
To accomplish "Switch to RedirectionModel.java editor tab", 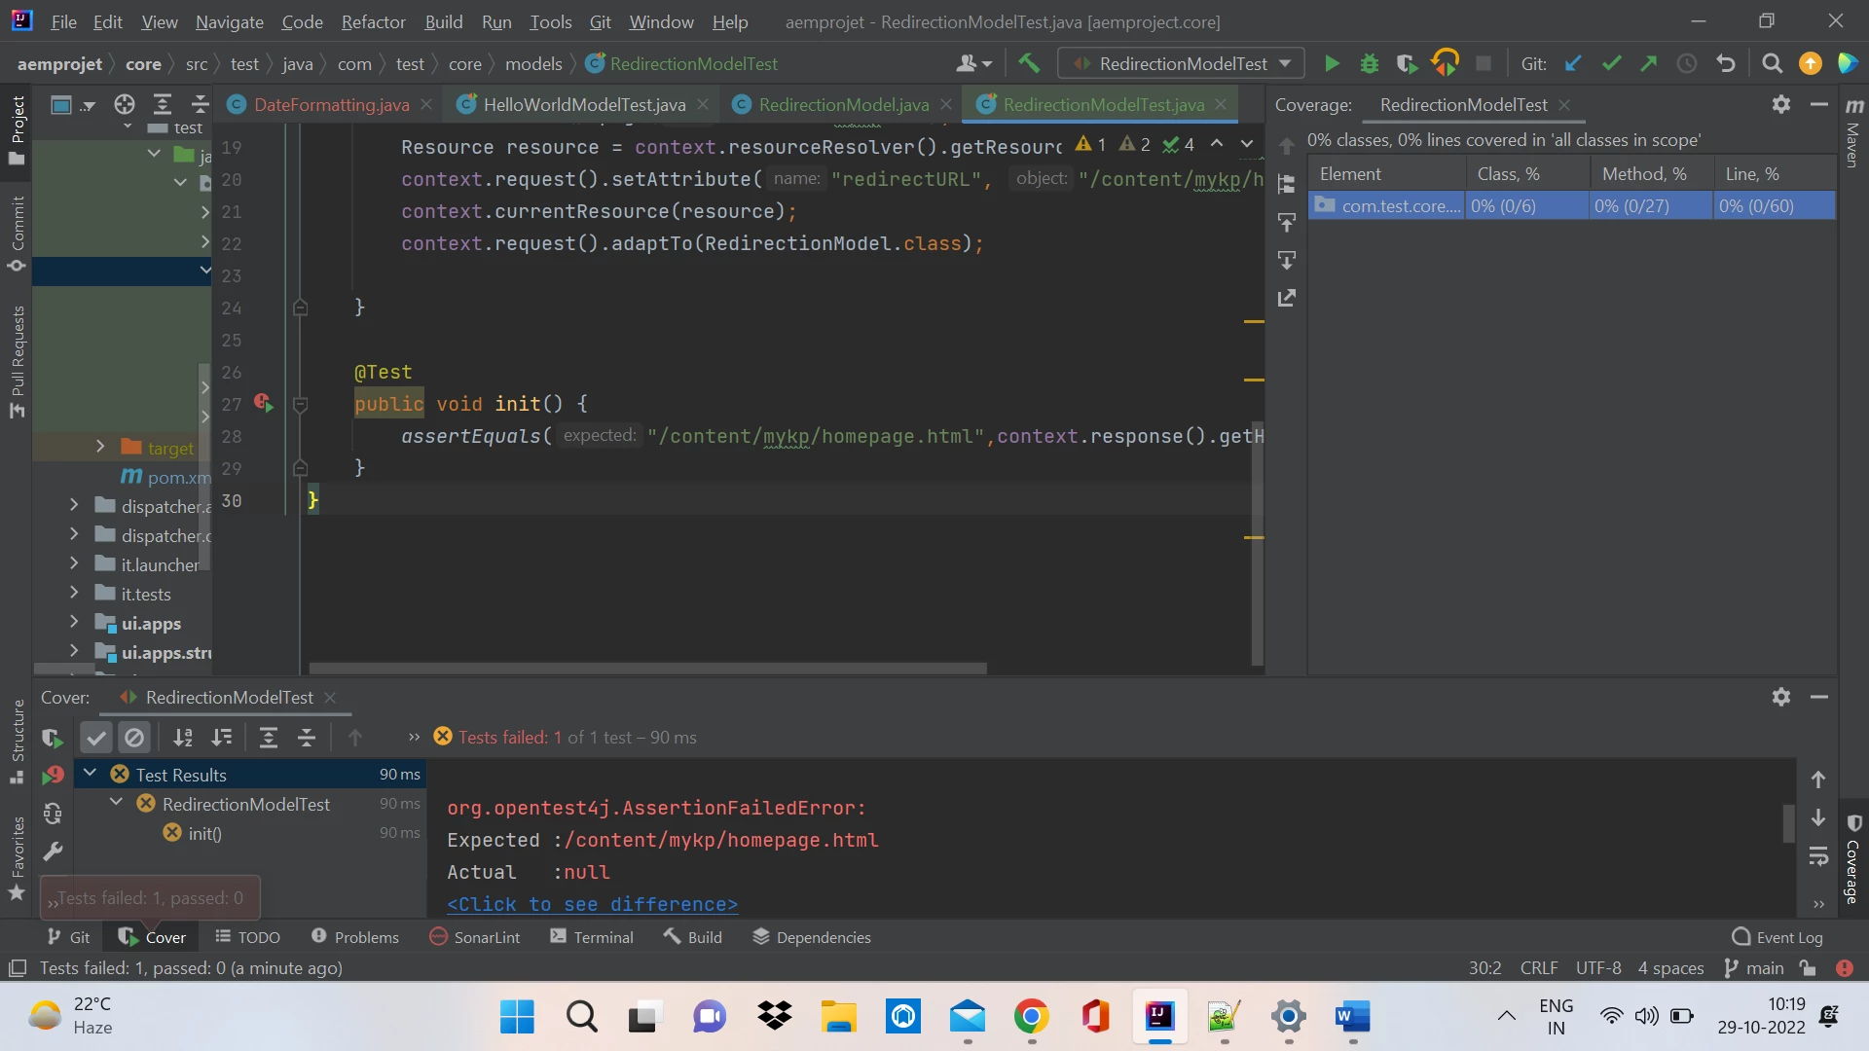I will click(x=843, y=104).
